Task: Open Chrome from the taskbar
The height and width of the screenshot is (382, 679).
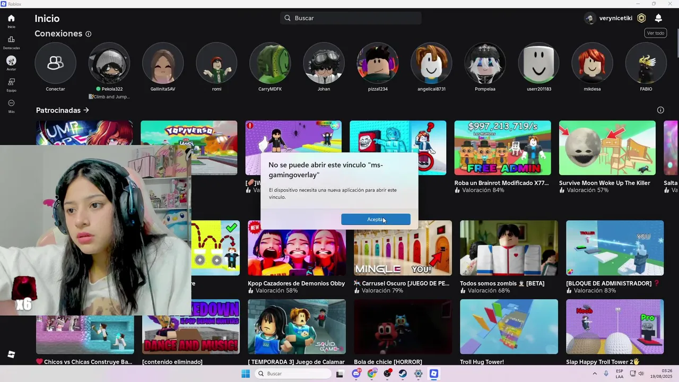Action: coord(372,374)
